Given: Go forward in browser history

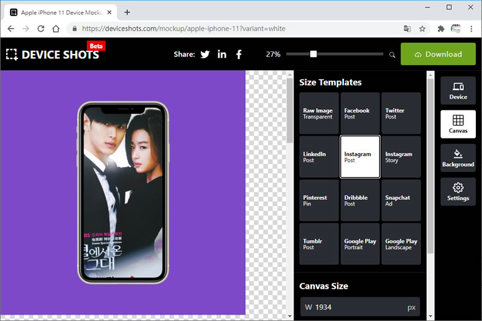Looking at the screenshot, I should tap(26, 29).
